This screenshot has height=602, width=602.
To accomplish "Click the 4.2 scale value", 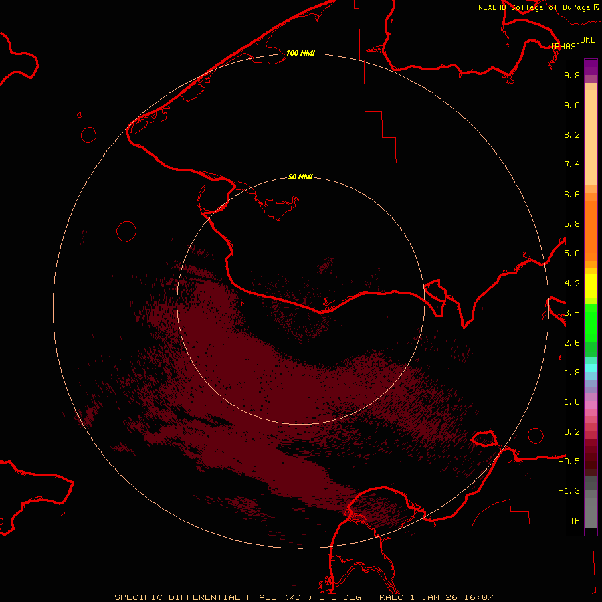I will coord(572,284).
